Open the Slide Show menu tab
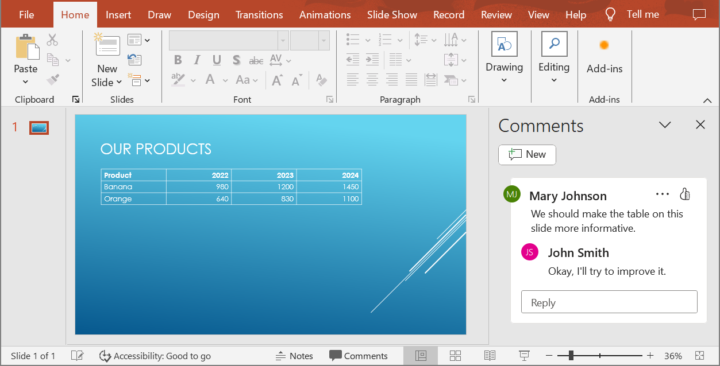This screenshot has width=720, height=366. coord(392,14)
